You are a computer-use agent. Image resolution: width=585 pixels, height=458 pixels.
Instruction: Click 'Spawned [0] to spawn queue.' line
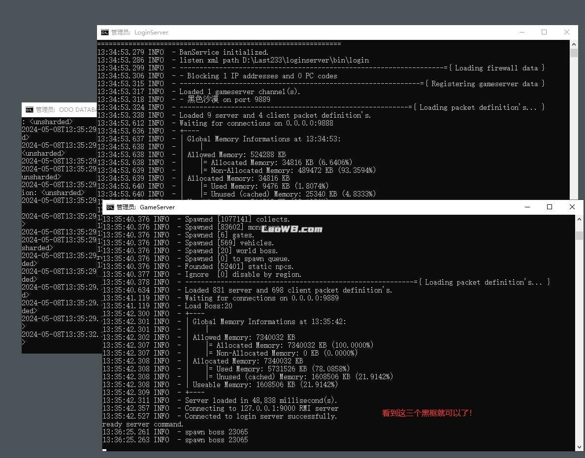[x=196, y=259]
